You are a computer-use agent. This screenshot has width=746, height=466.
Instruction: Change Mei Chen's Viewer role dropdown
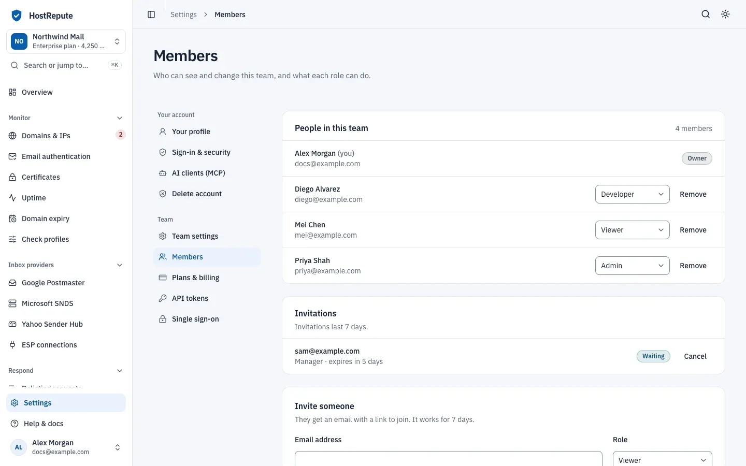point(632,230)
